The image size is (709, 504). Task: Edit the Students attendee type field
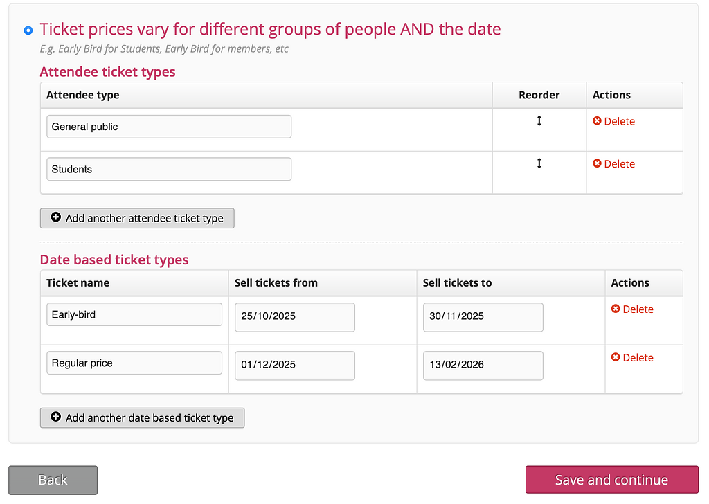(169, 169)
